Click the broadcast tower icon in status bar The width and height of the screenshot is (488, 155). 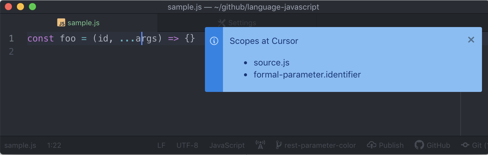(x=260, y=145)
